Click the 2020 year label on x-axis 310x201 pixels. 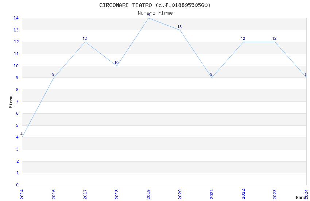[x=180, y=194]
